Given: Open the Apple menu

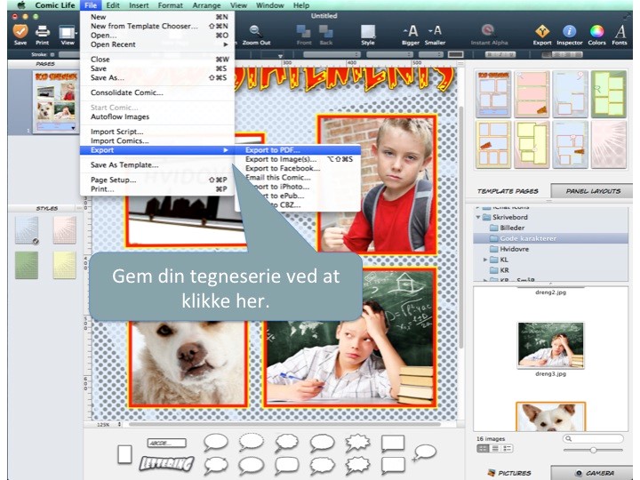Looking at the screenshot, I should (20, 5).
